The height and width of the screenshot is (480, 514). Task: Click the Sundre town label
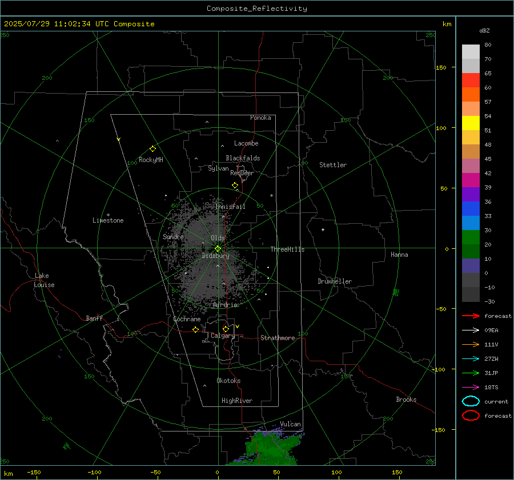coord(174,236)
